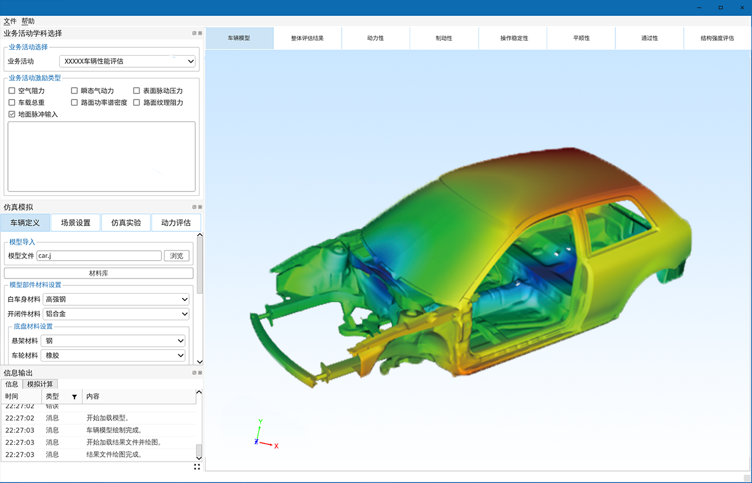Image resolution: width=752 pixels, height=483 pixels.
Task: Enable the 空气阻力 checkbox
Action: (x=12, y=91)
